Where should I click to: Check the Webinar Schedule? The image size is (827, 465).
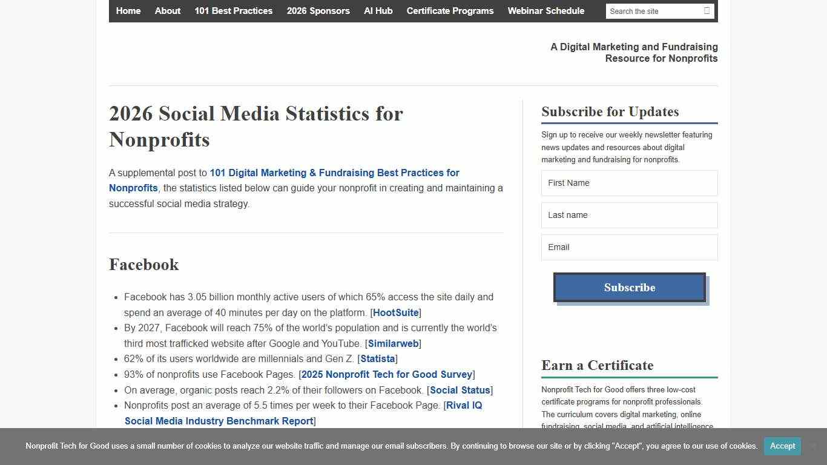pos(545,11)
